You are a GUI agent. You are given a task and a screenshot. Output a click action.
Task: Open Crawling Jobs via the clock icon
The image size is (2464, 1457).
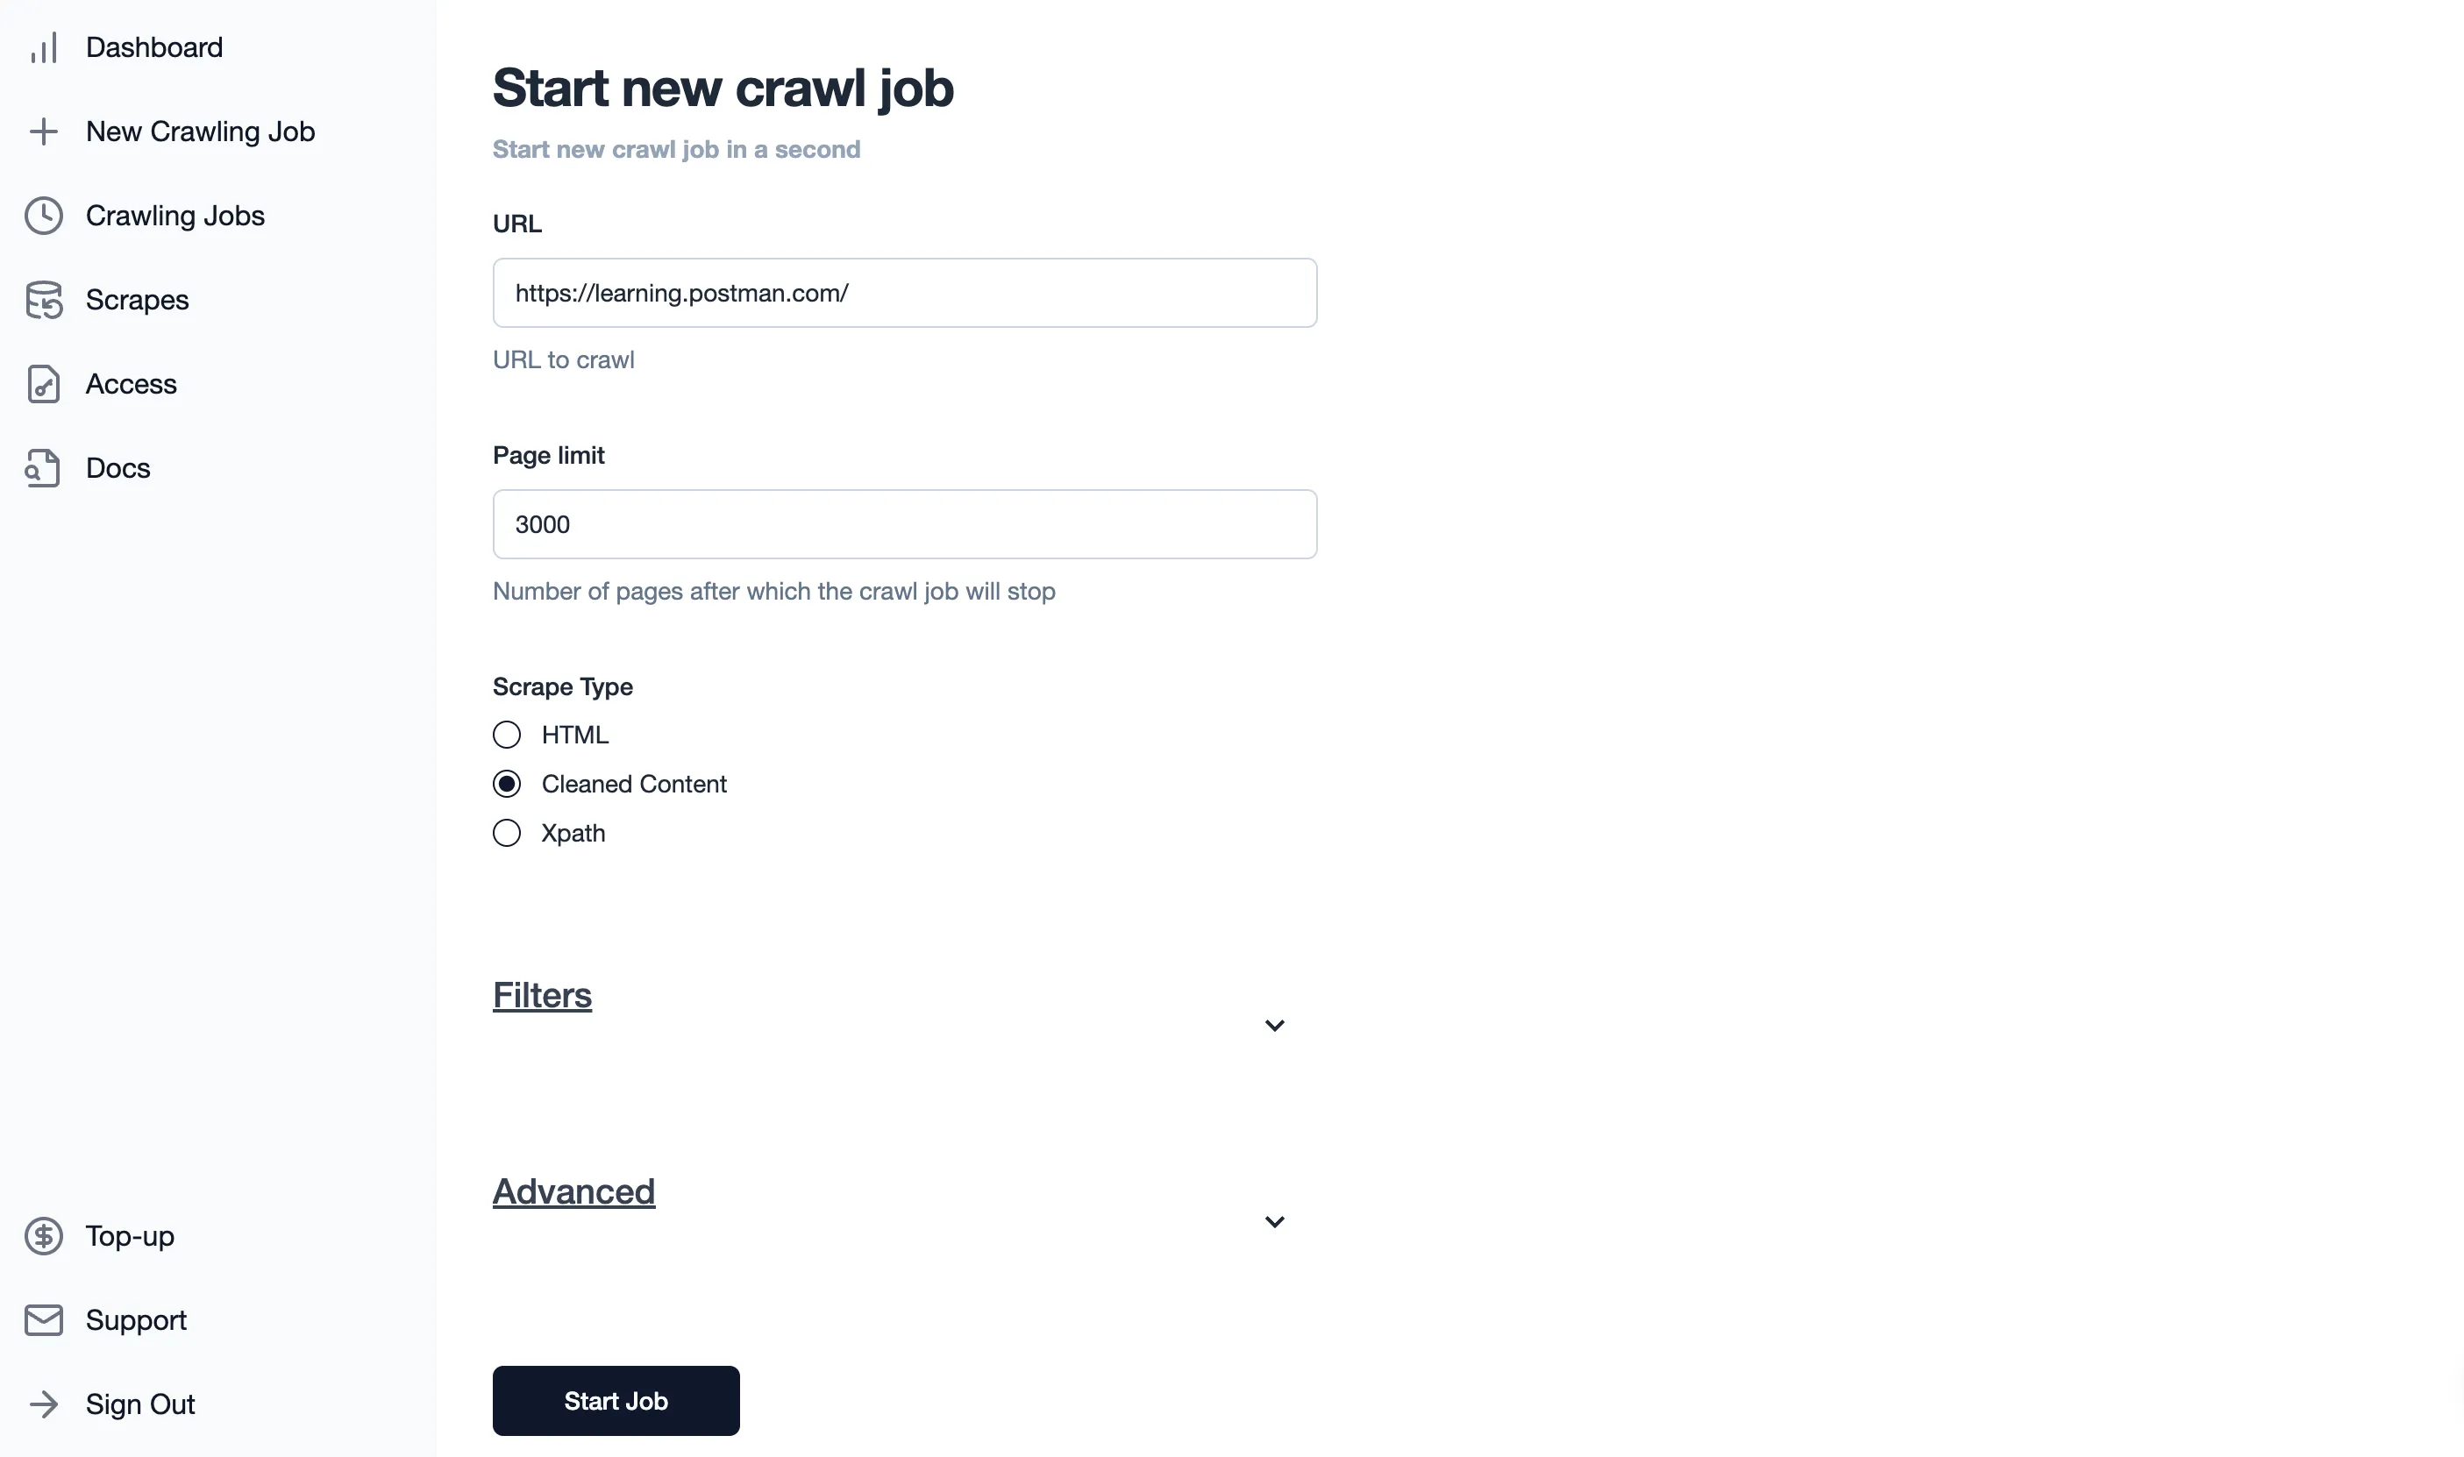(44, 215)
